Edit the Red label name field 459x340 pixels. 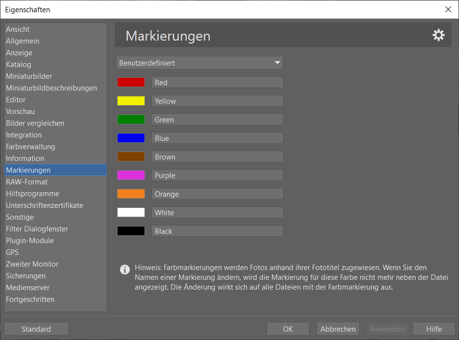pyautogui.click(x=217, y=83)
